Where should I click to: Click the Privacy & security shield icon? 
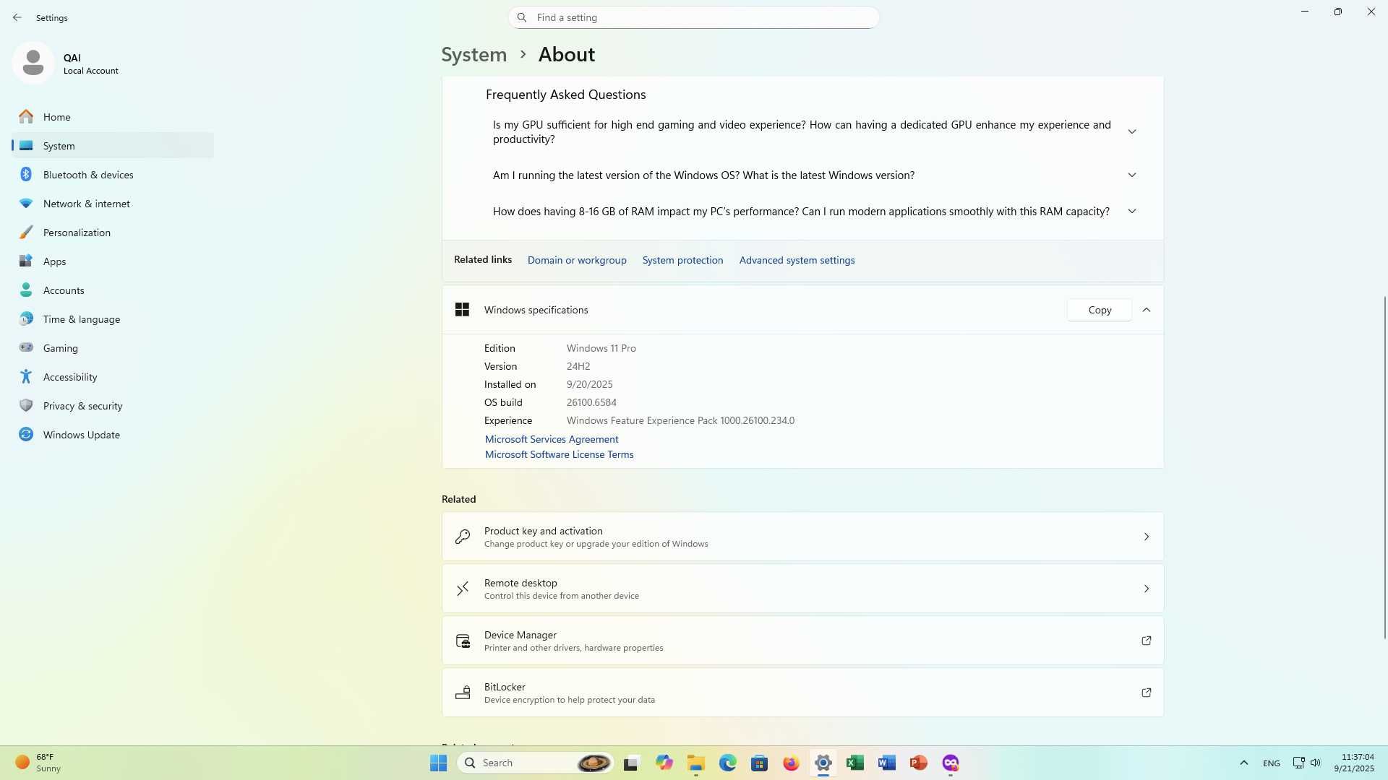(26, 406)
